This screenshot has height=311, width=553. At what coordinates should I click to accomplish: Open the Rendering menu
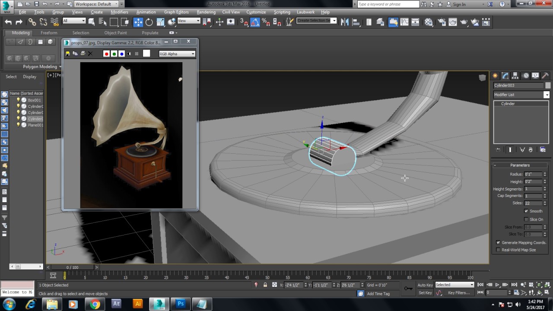(x=206, y=12)
